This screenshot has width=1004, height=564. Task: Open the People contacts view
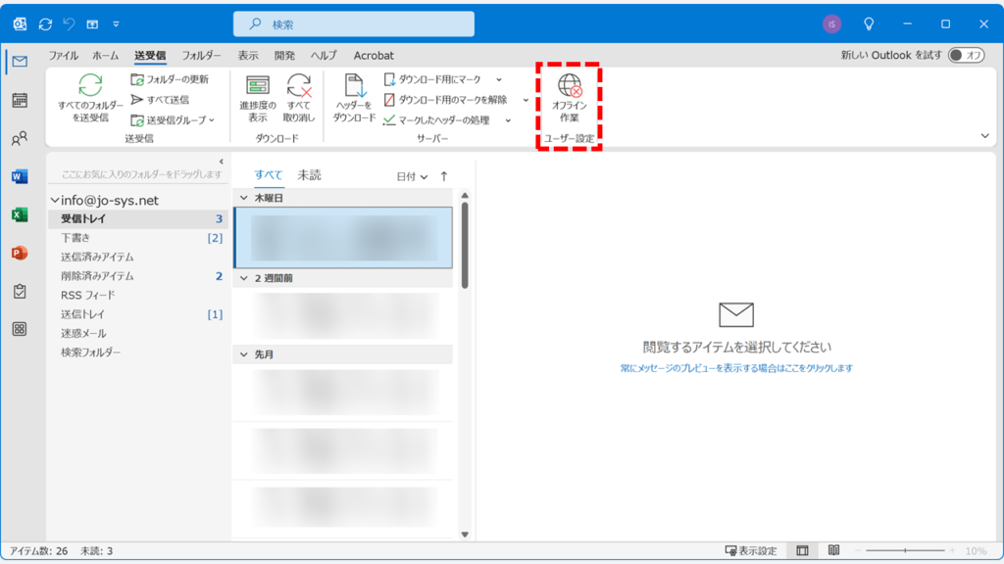pyautogui.click(x=20, y=138)
